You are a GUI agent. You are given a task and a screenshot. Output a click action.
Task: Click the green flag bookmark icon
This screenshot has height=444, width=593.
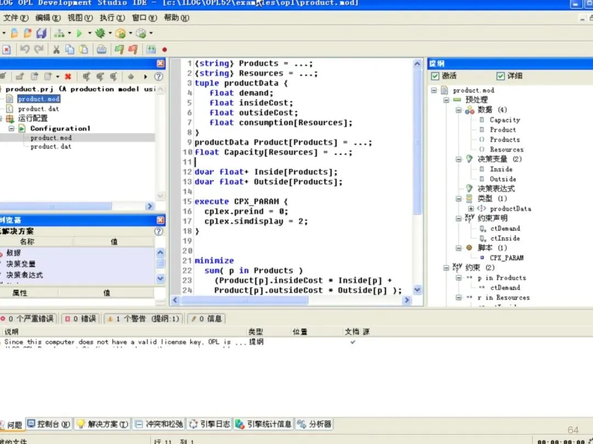[x=119, y=49]
